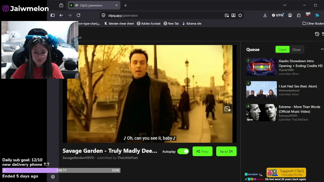Open the Support ClipQ donate banner

[x=286, y=172]
